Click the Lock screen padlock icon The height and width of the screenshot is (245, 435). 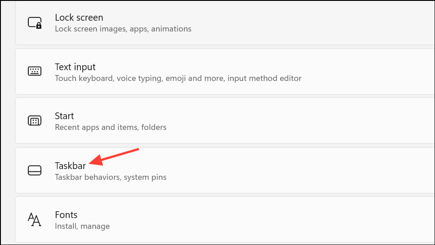[35, 23]
